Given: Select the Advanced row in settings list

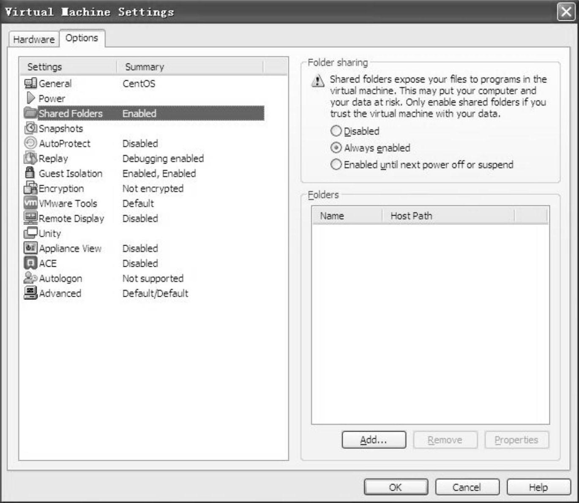Looking at the screenshot, I should [60, 293].
